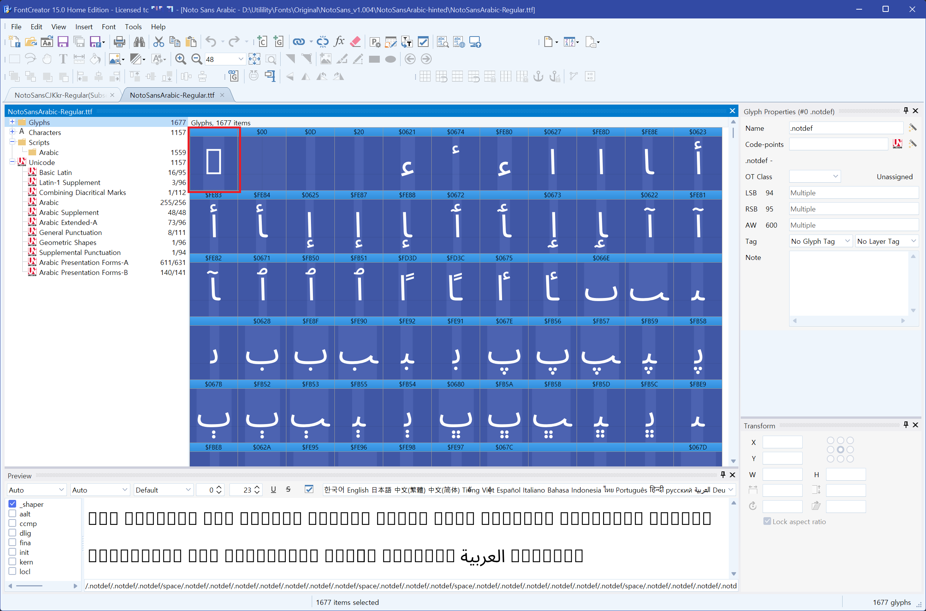Viewport: 926px width, 611px height.
Task: Open the No Glyph Tag dropdown
Action: (x=820, y=241)
